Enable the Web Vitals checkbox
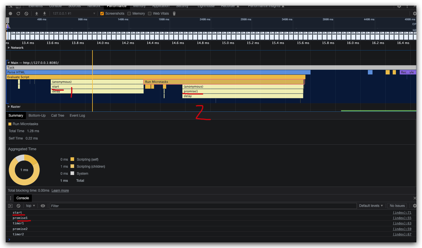 (150, 14)
